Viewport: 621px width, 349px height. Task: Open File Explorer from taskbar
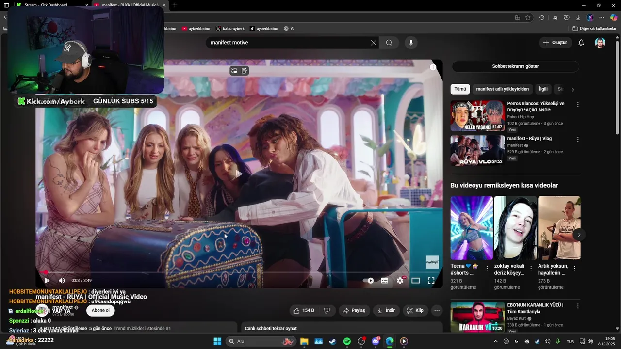[304, 341]
